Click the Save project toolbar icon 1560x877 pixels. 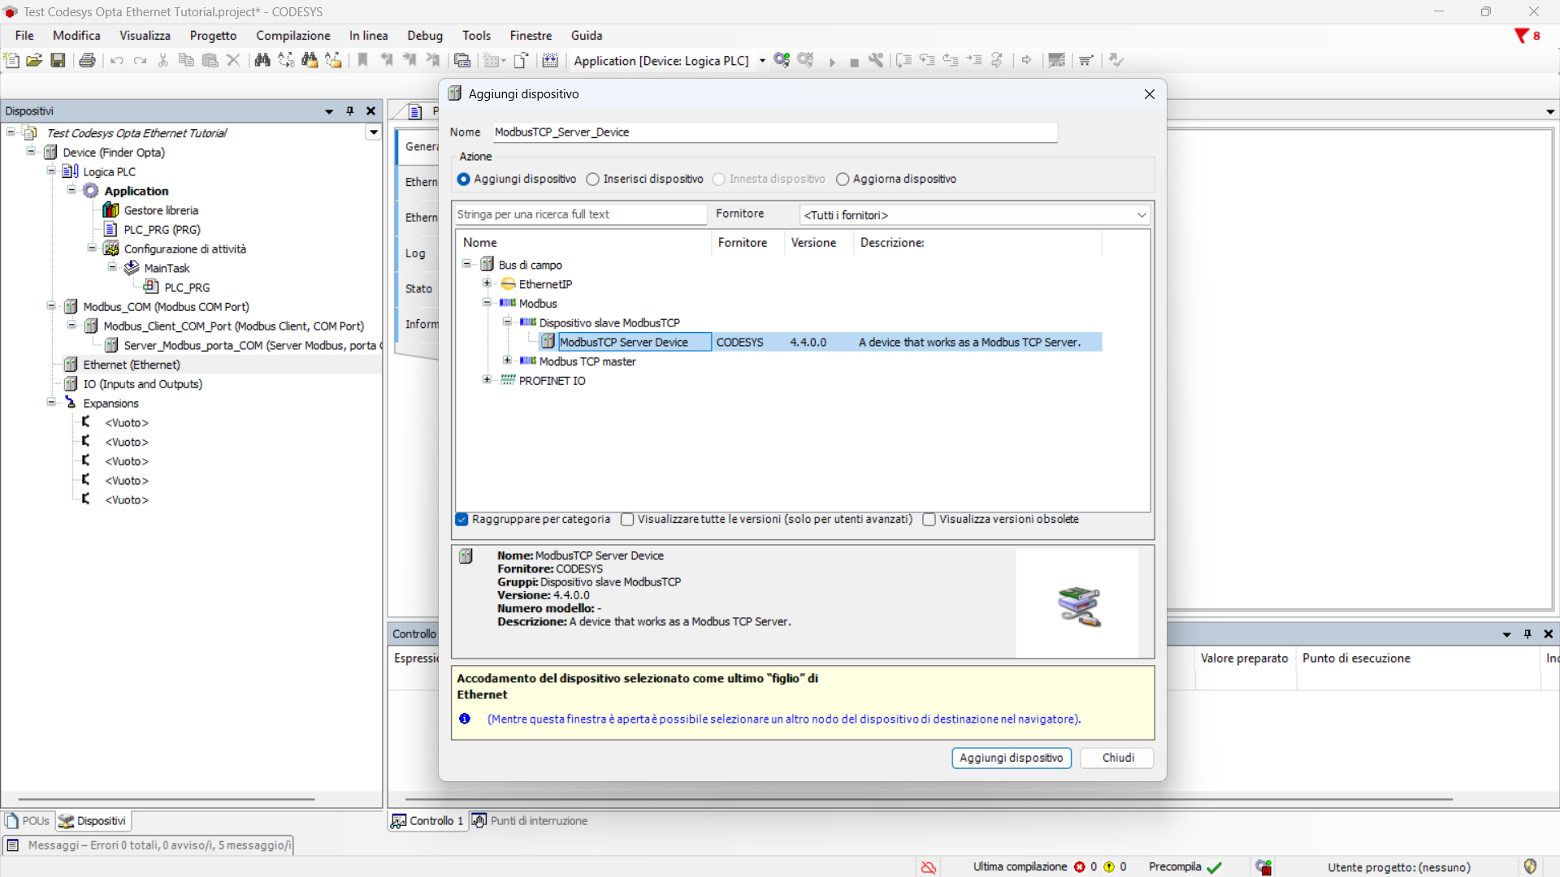58,60
